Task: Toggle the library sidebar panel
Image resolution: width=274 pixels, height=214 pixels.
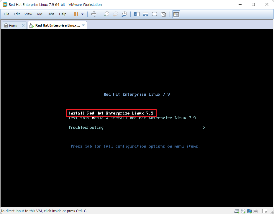Action: (x=137, y=14)
